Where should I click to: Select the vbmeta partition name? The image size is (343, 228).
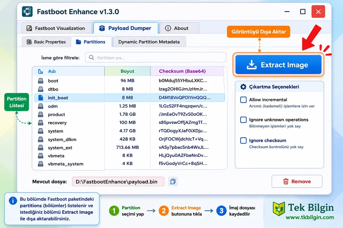(x=56, y=156)
